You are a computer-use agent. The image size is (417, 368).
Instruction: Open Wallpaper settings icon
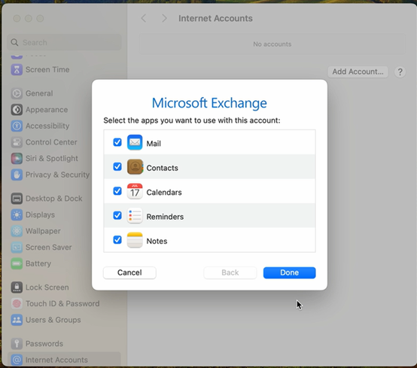coord(17,231)
